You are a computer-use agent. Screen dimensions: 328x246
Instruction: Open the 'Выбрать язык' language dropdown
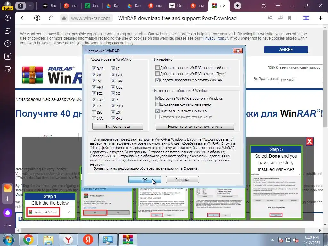coord(300,80)
